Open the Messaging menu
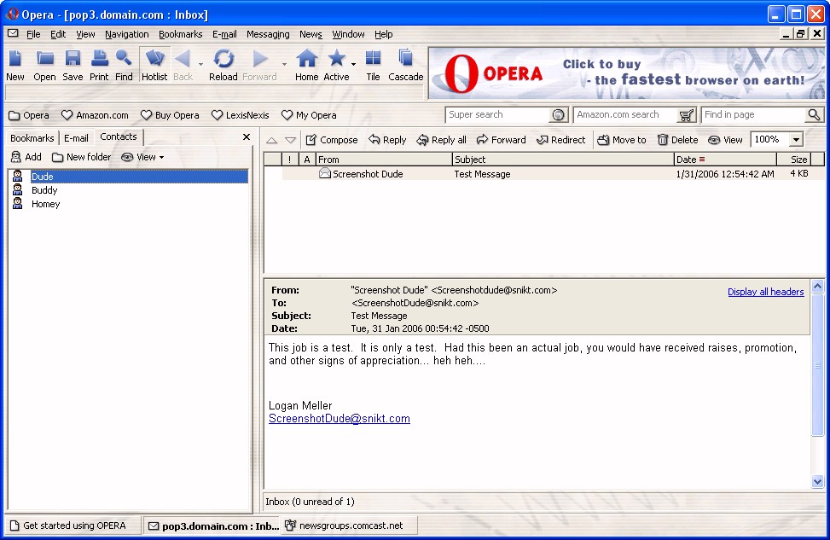Screen dimensions: 830x540 pyautogui.click(x=268, y=34)
